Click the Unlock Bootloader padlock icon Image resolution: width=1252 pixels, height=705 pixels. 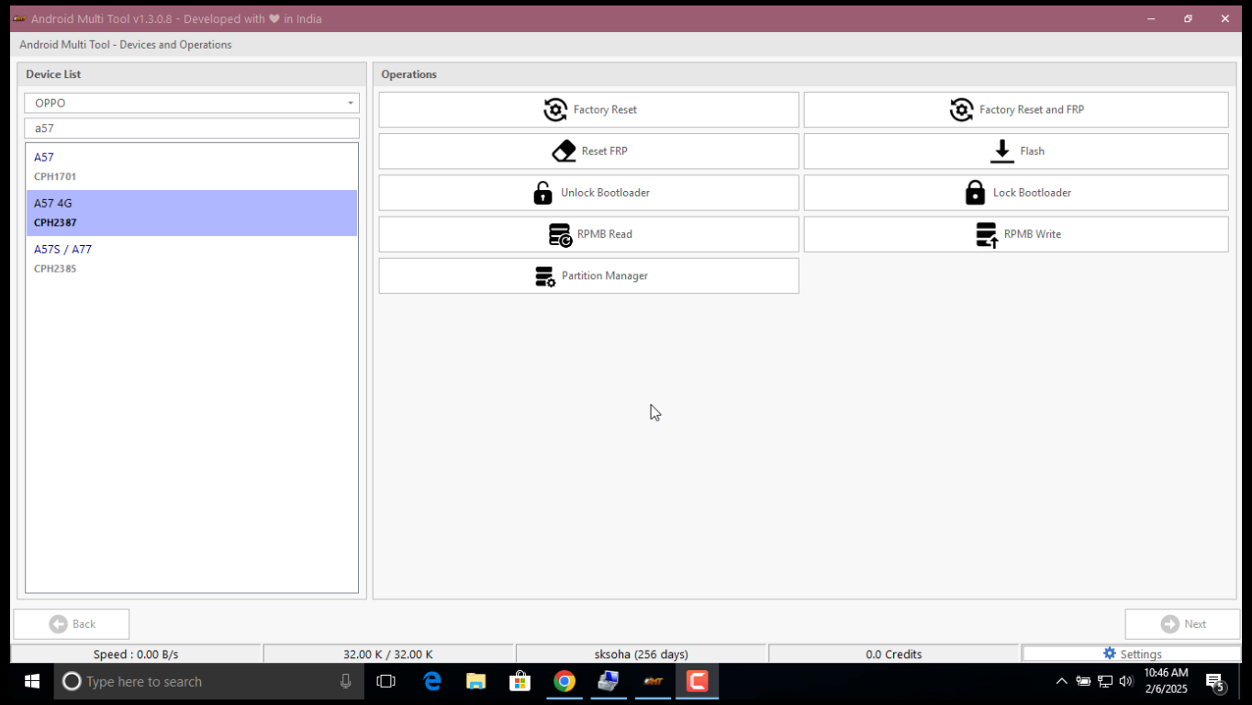coord(543,193)
